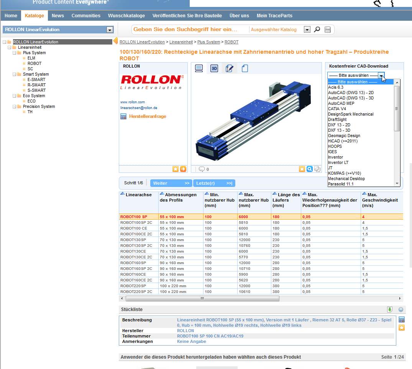
Task: Click the Lineareinheit breadcrumb link
Action: [x=181, y=42]
